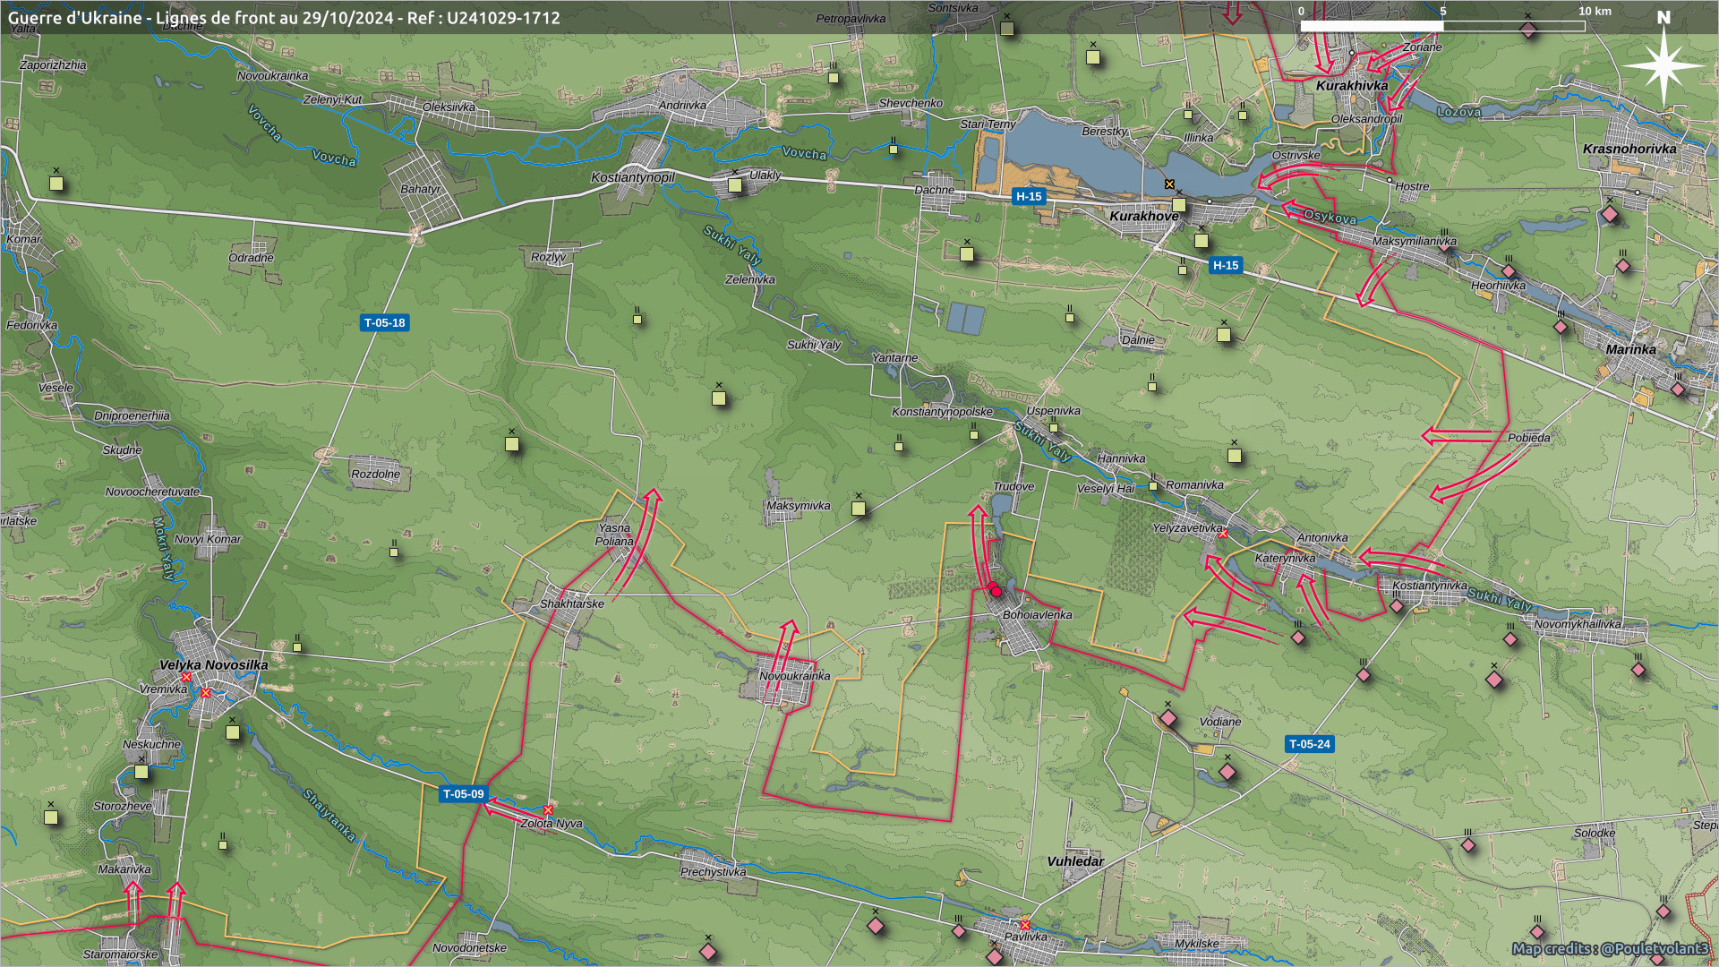Click yellow X marker on Kurakhove reservoir dam
This screenshot has height=967, width=1719.
click(1168, 184)
